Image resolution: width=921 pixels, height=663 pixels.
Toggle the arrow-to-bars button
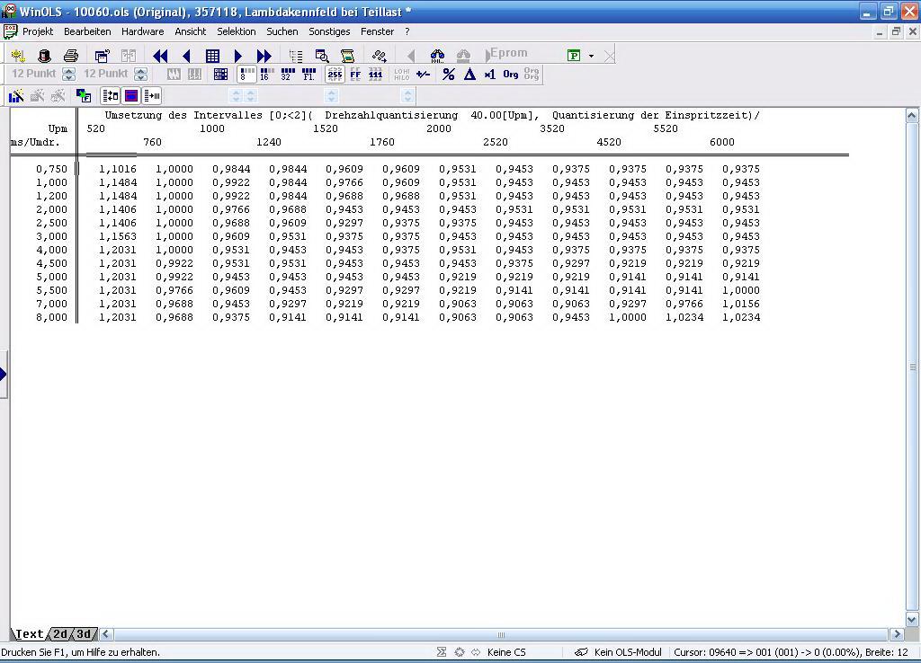point(152,95)
